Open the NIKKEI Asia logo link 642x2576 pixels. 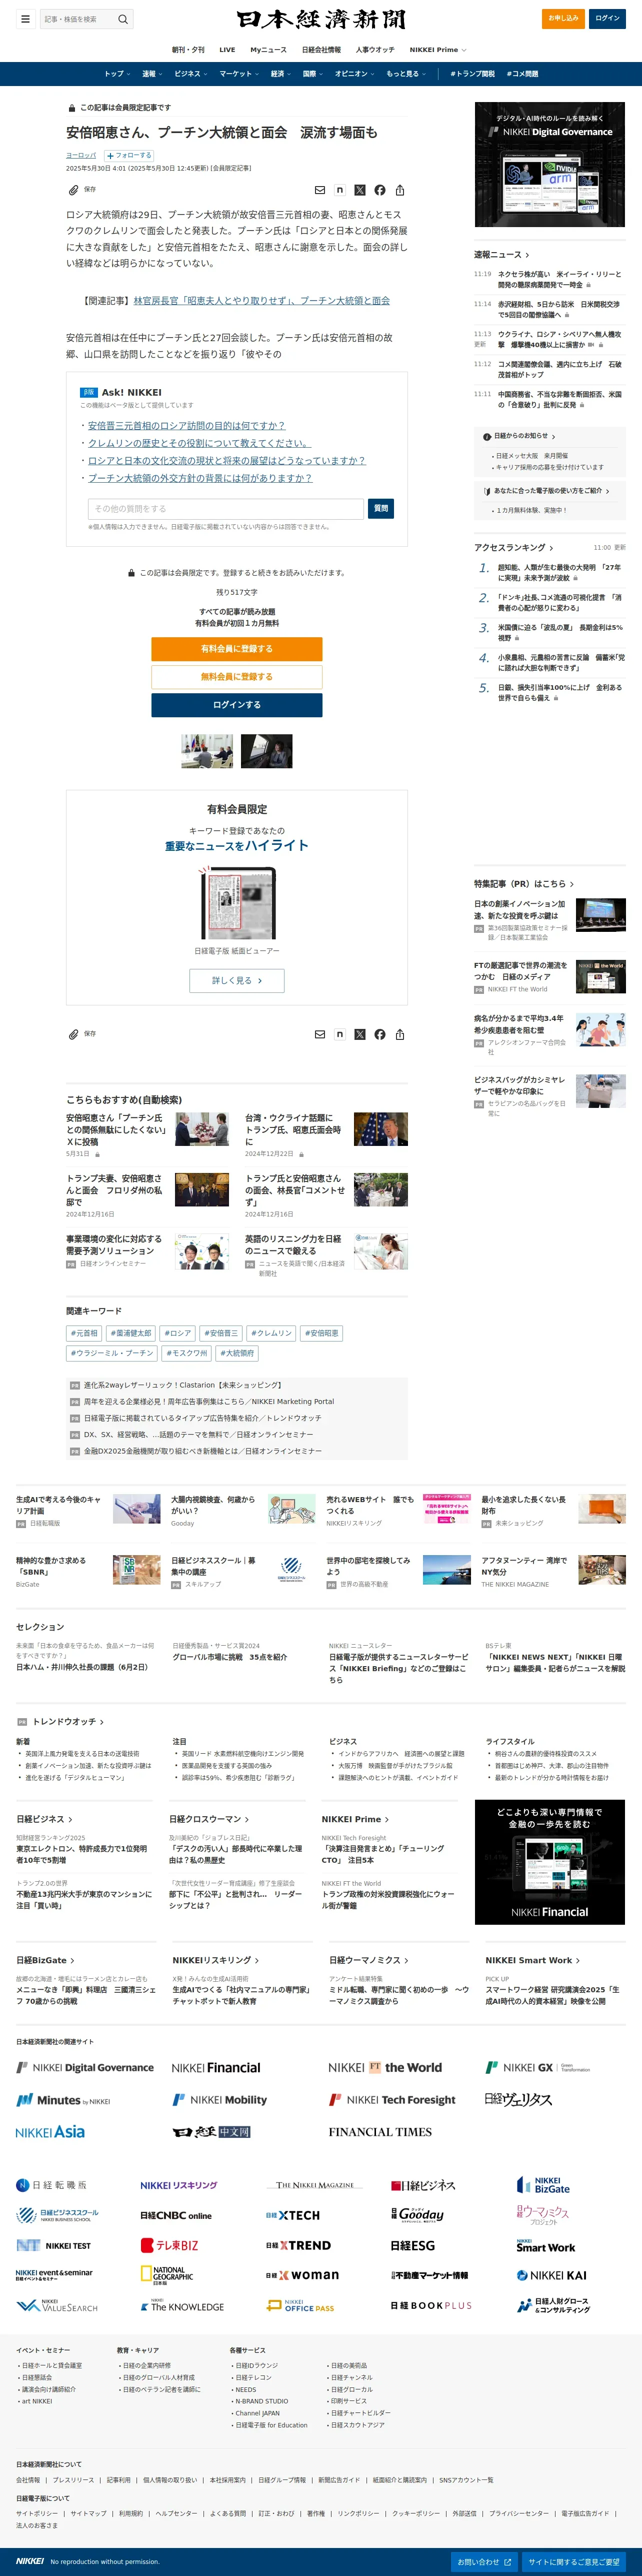(50, 2132)
